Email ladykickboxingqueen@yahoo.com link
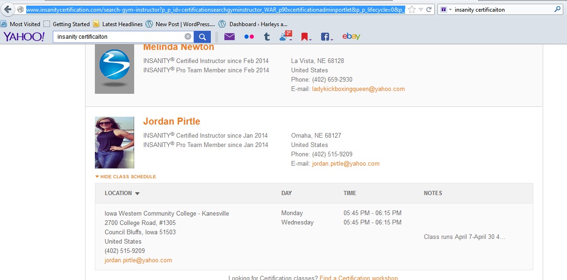The width and height of the screenshot is (567, 280). 358,89
